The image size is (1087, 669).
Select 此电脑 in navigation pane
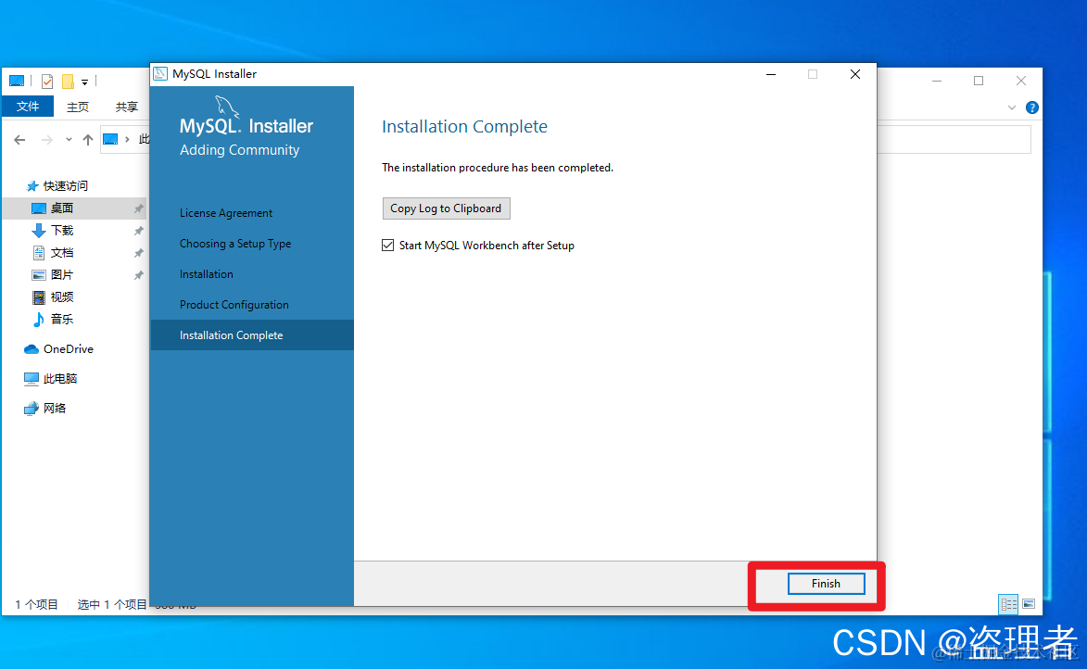click(x=59, y=379)
